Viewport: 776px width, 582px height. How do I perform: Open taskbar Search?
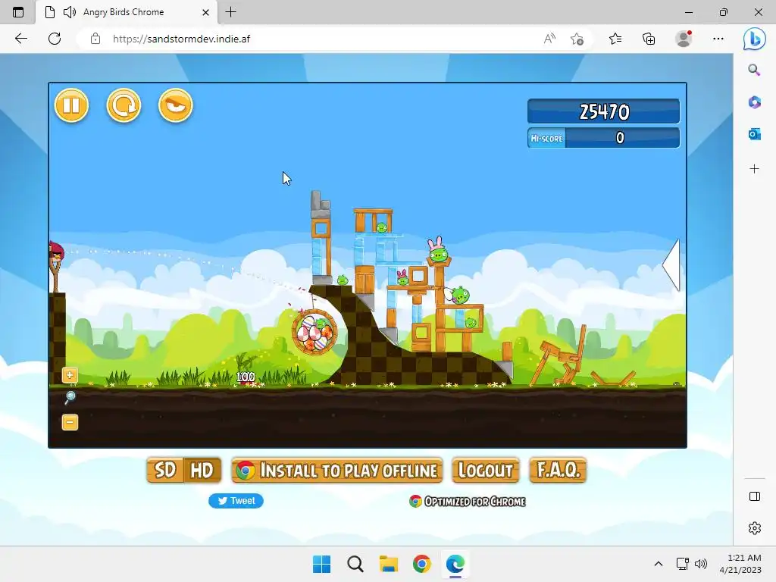(x=355, y=564)
